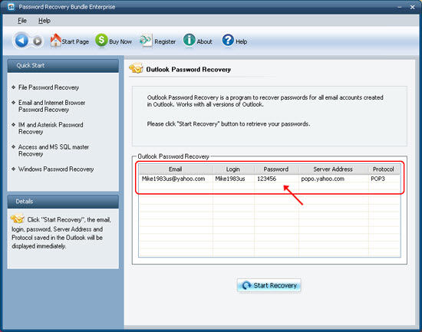The height and width of the screenshot is (332, 422).
Task: Close the Password Recovery Bundle window
Action: [x=412, y=7]
